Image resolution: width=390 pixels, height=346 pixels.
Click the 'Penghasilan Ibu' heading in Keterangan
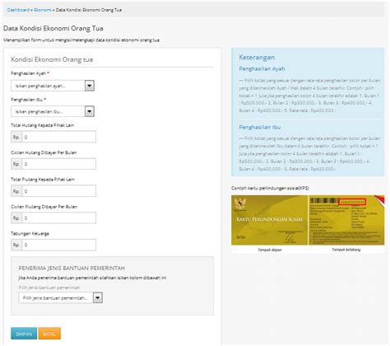click(x=260, y=127)
